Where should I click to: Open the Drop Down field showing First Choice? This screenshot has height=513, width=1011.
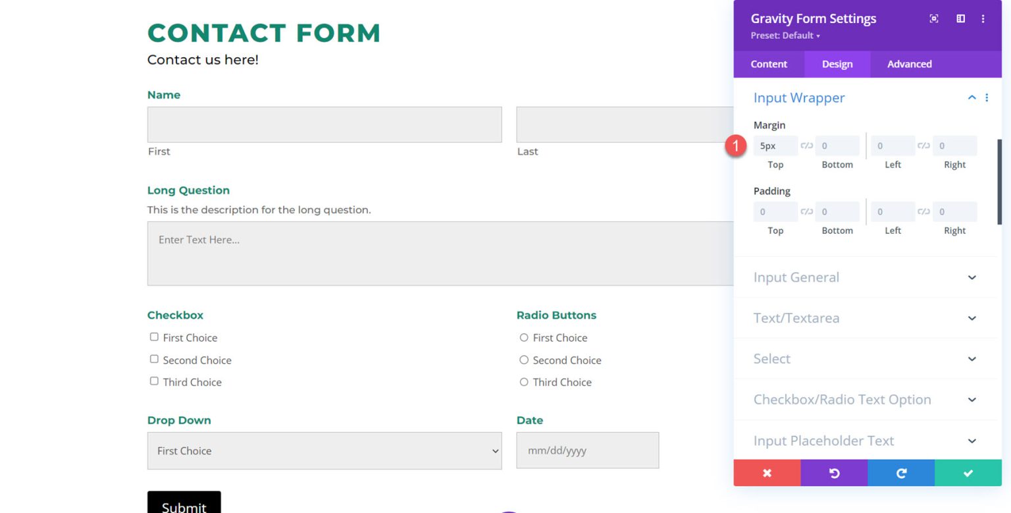(324, 450)
